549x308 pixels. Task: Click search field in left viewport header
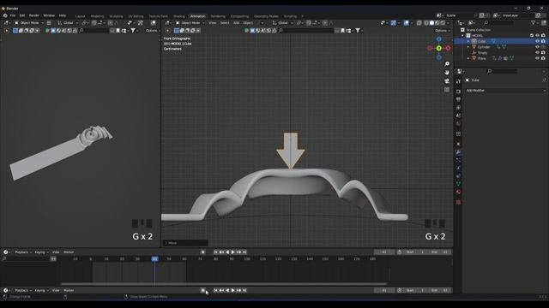94,31
